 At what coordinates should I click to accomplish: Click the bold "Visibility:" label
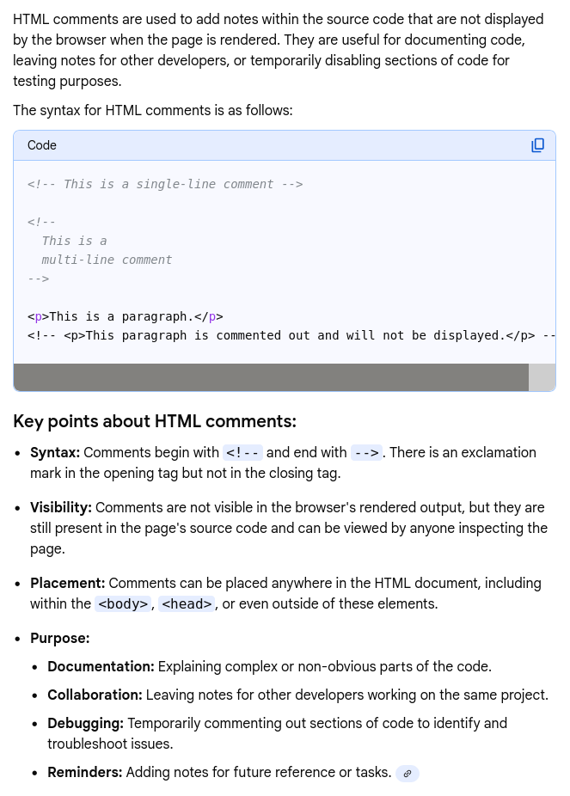(61, 507)
